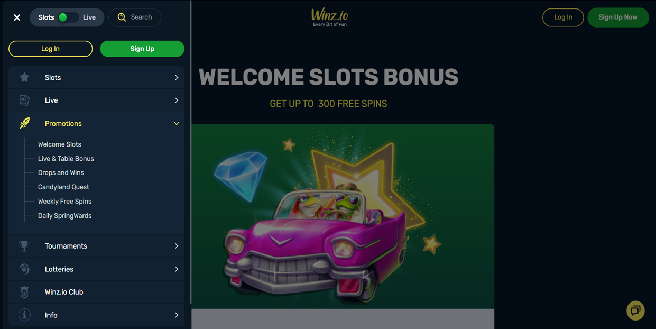Image resolution: width=656 pixels, height=329 pixels.
Task: Click Sign Up Now in header
Action: click(618, 17)
